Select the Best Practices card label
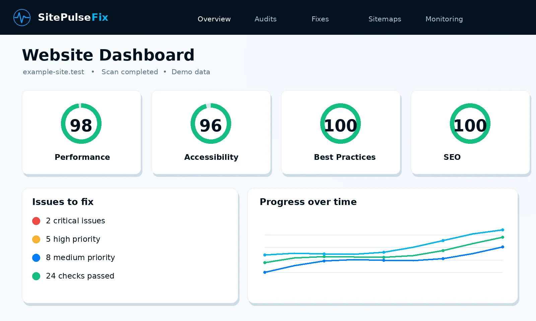 coord(345,157)
